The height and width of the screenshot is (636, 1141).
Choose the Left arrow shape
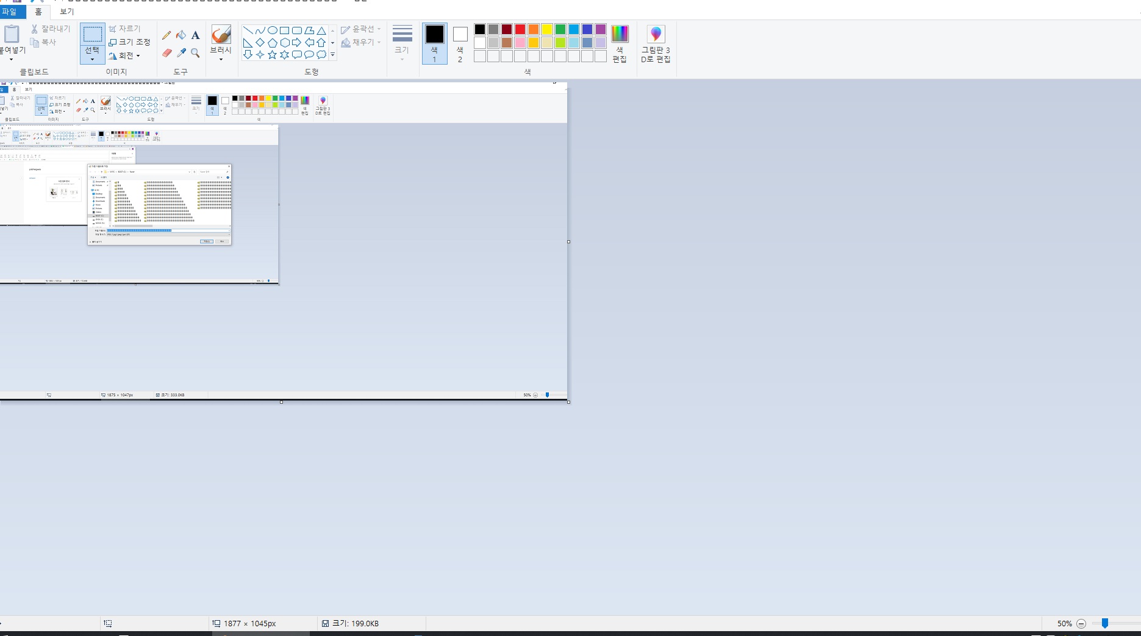pos(309,43)
